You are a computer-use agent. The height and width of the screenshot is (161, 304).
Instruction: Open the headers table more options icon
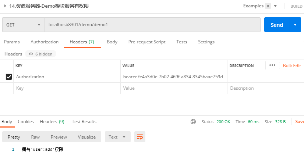pos(272,65)
